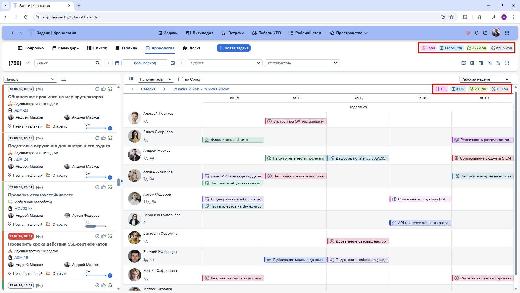
Task: Click the list view icon left of Исполнители
Action: tap(131, 79)
